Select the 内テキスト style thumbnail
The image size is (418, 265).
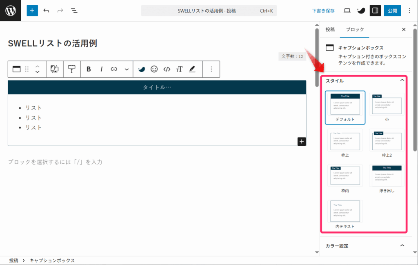tap(345, 215)
